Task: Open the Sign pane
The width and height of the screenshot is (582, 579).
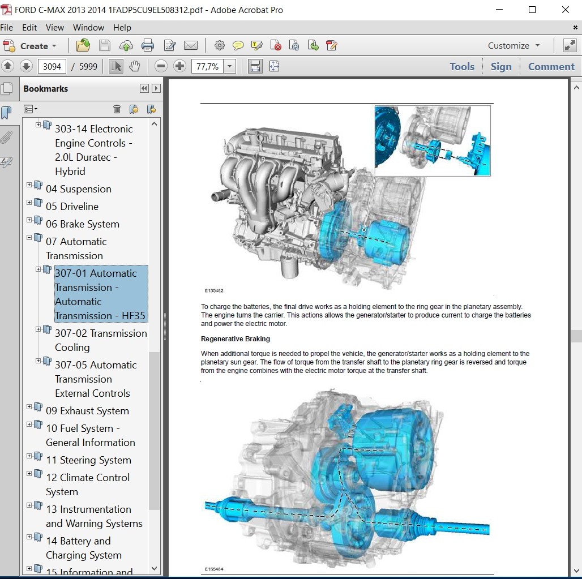Action: click(501, 66)
